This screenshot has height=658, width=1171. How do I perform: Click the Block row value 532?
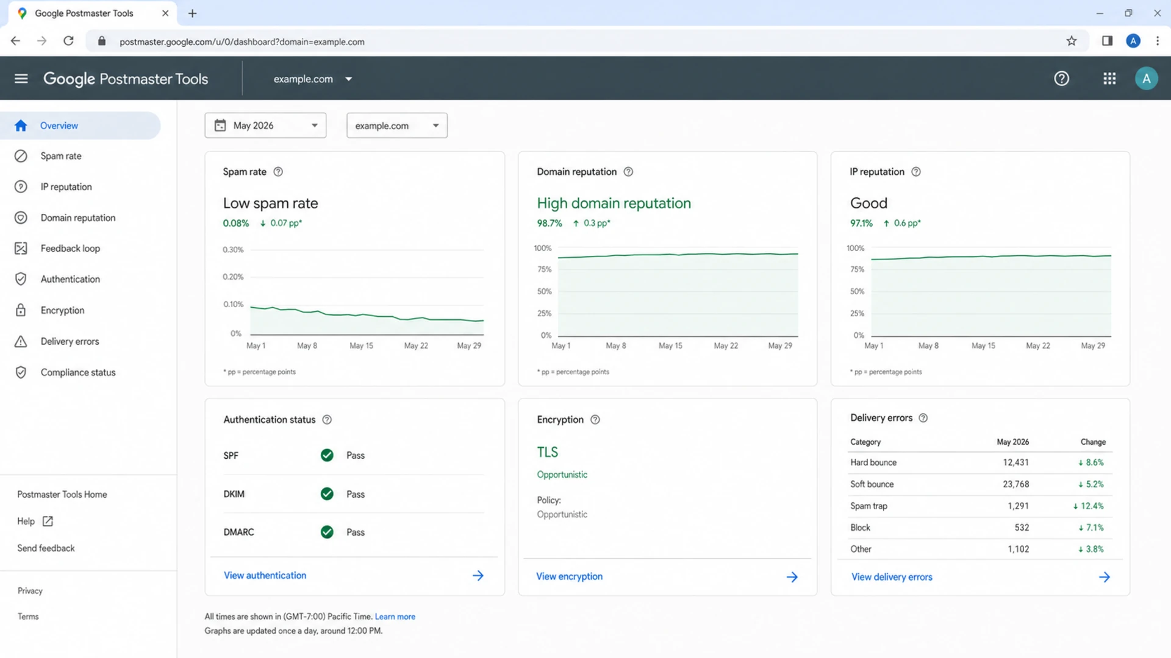tap(1022, 528)
